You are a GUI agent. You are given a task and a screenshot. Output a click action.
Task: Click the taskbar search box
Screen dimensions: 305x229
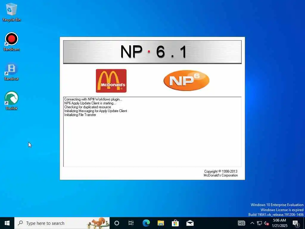62,223
